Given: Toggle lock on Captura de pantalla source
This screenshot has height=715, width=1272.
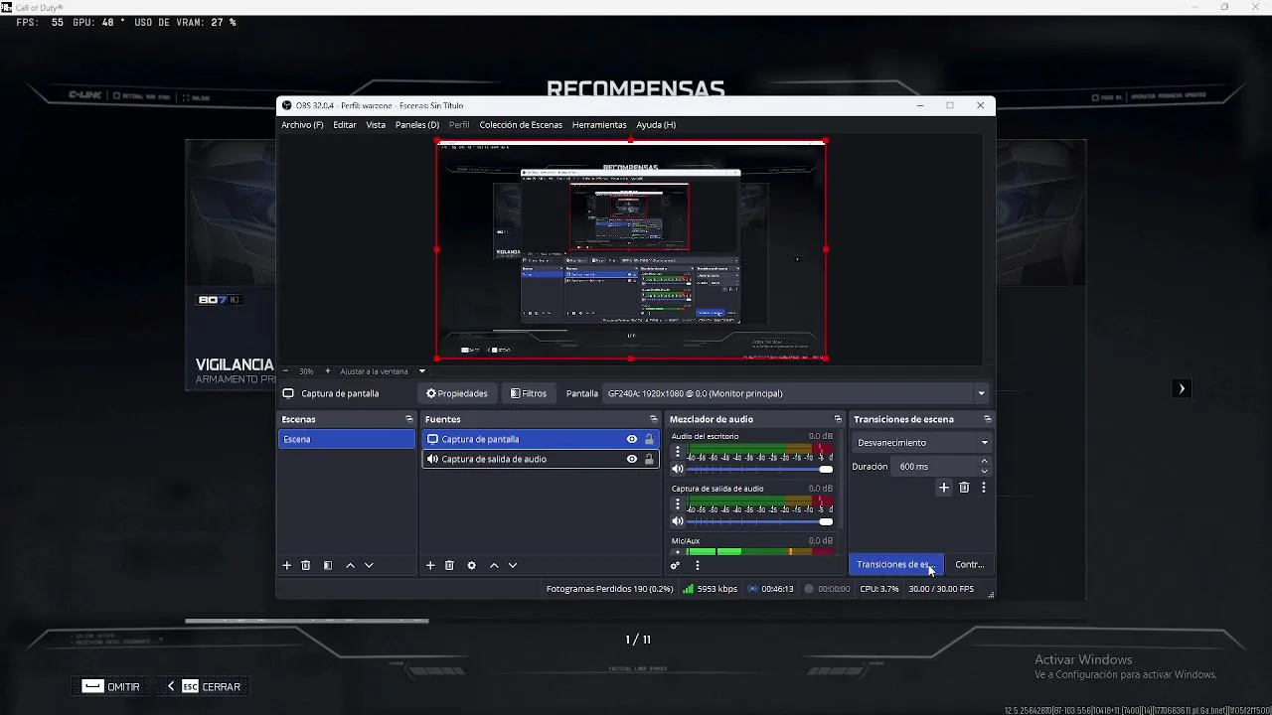Looking at the screenshot, I should coord(649,439).
